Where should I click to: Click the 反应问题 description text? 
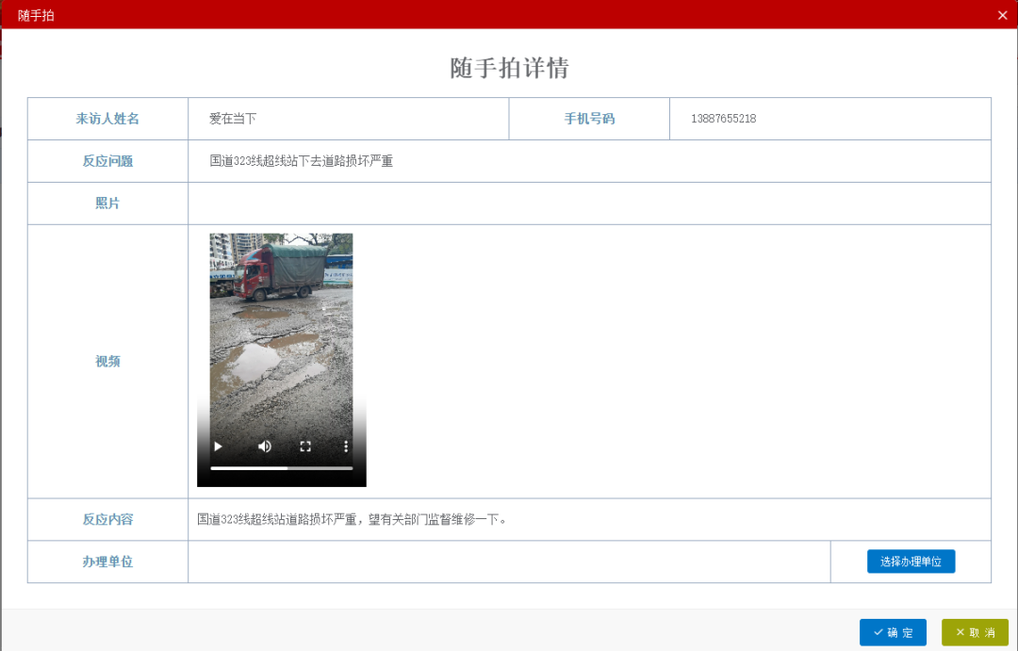pyautogui.click(x=301, y=161)
